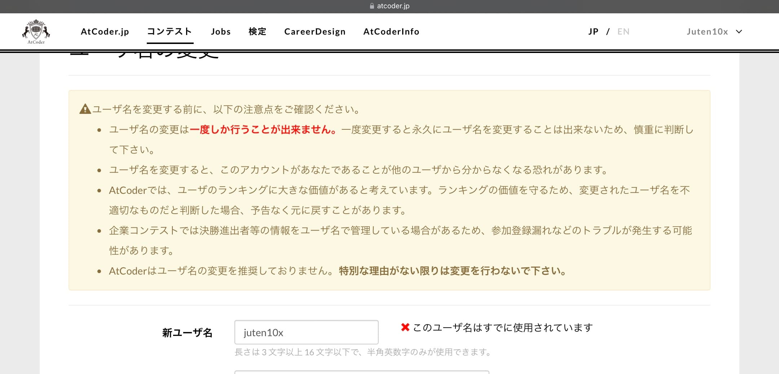Click red text 一度しか行うことが出来ません。
Screen dimensions: 779x374
(x=264, y=130)
